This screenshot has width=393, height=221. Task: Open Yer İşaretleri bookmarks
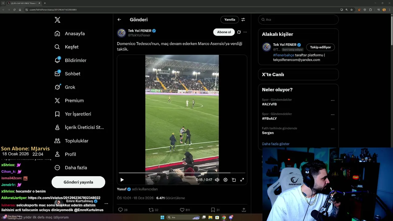73,114
